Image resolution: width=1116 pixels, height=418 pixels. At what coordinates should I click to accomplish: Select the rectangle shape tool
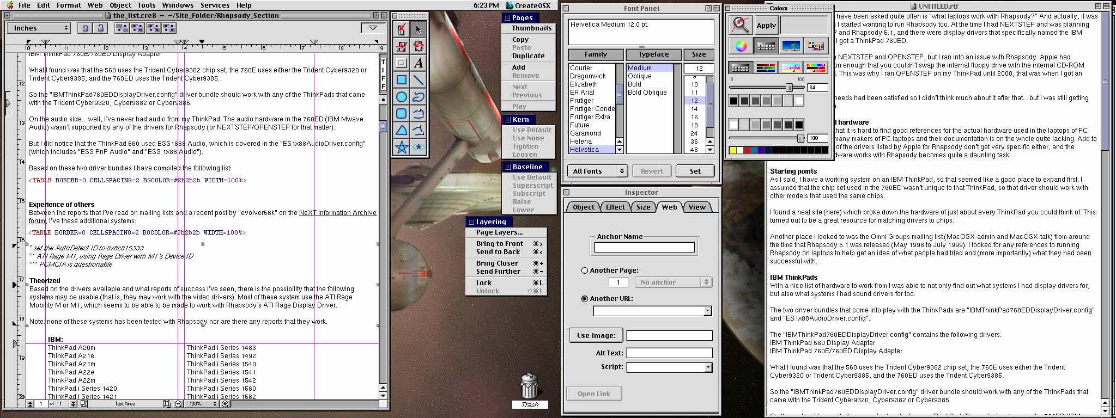[x=402, y=80]
